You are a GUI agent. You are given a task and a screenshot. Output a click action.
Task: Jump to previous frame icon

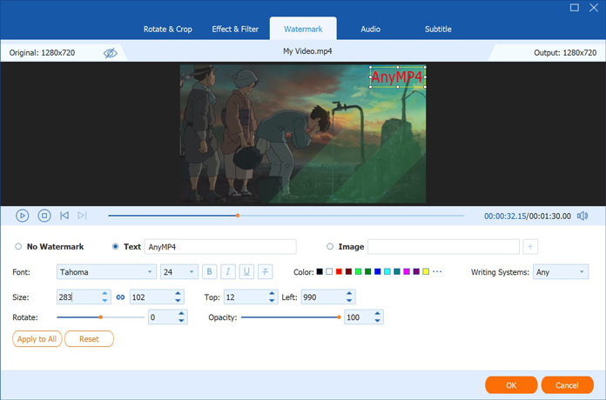(x=64, y=216)
